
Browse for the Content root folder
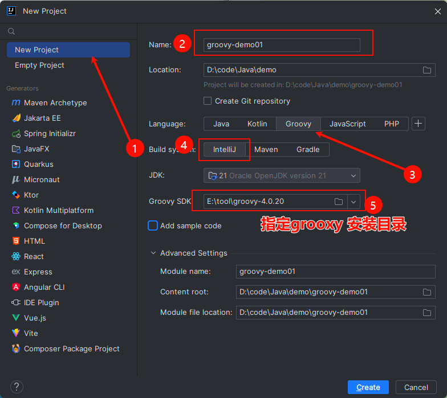pyautogui.click(x=426, y=292)
